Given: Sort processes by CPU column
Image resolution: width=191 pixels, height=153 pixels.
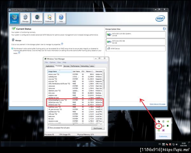Looking at the screenshot, I should click(83, 71).
